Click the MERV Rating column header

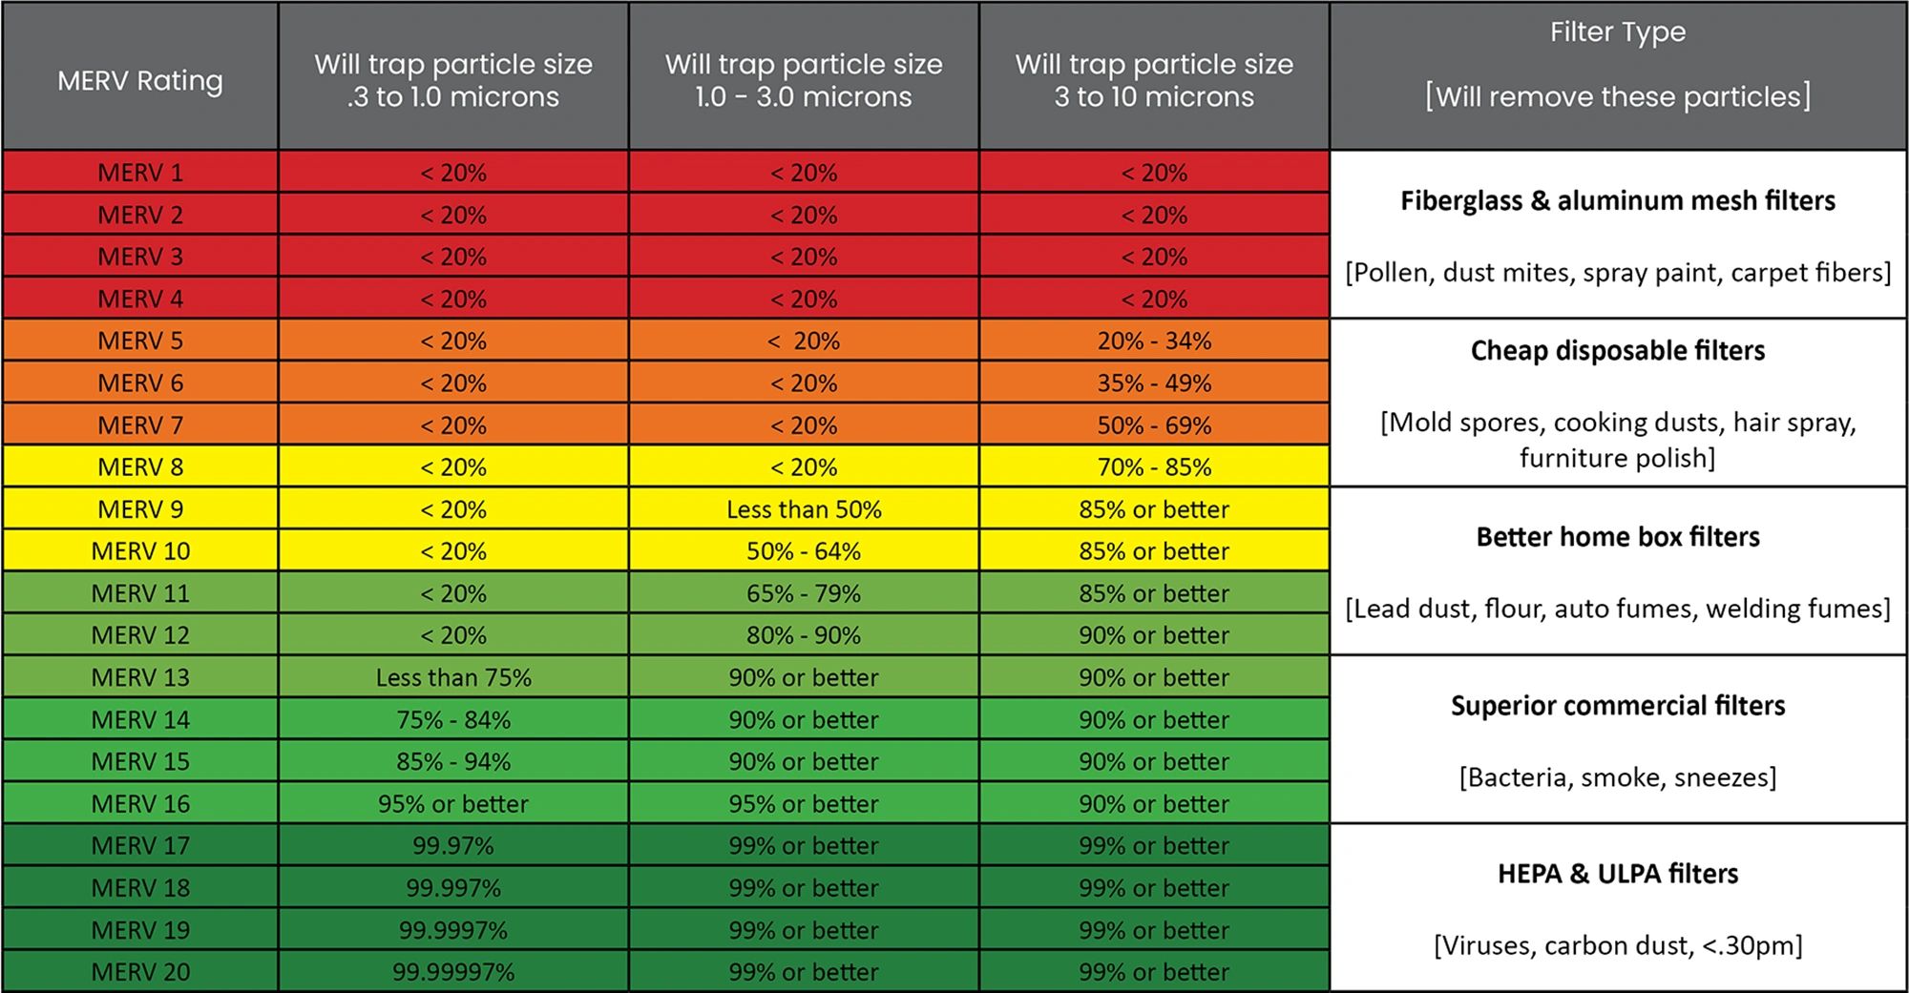click(140, 81)
